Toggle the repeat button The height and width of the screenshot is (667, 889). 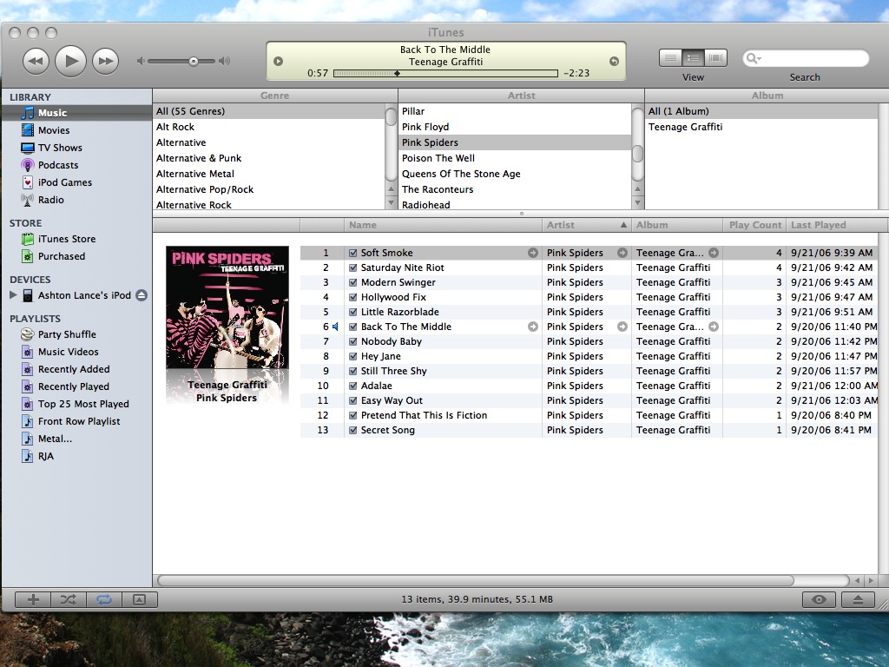tap(104, 599)
